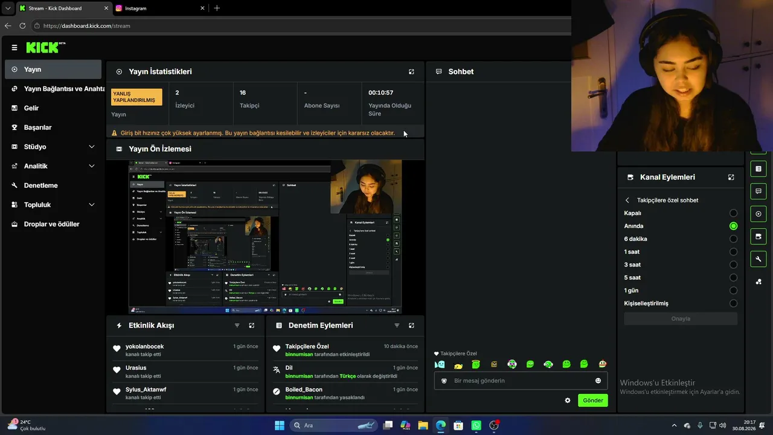The height and width of the screenshot is (435, 773).
Task: Click the browser address bar
Action: [302, 26]
